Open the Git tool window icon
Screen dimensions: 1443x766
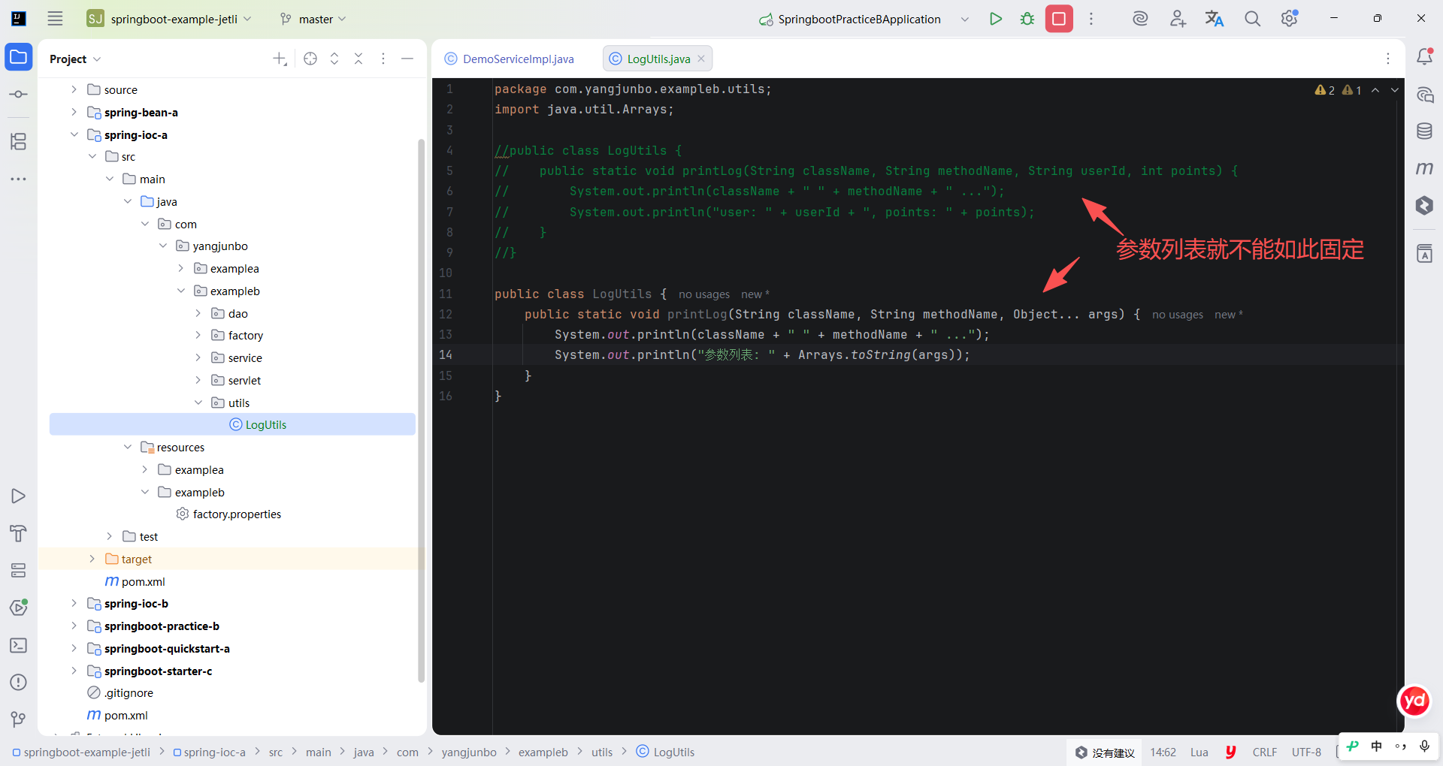point(19,719)
